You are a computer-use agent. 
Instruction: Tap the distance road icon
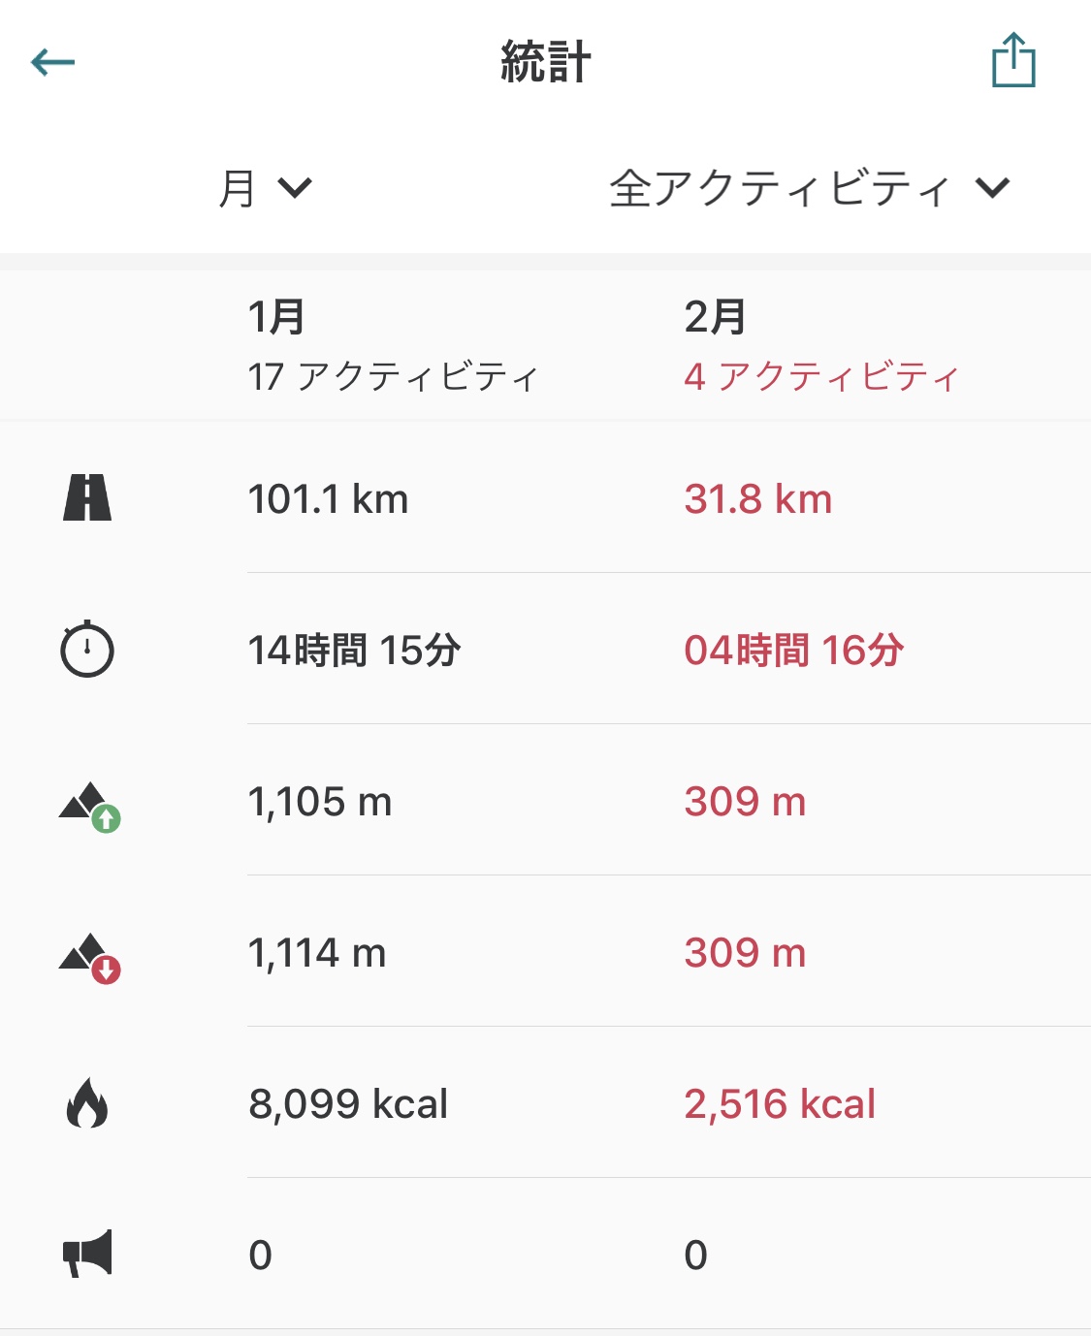[x=87, y=498]
